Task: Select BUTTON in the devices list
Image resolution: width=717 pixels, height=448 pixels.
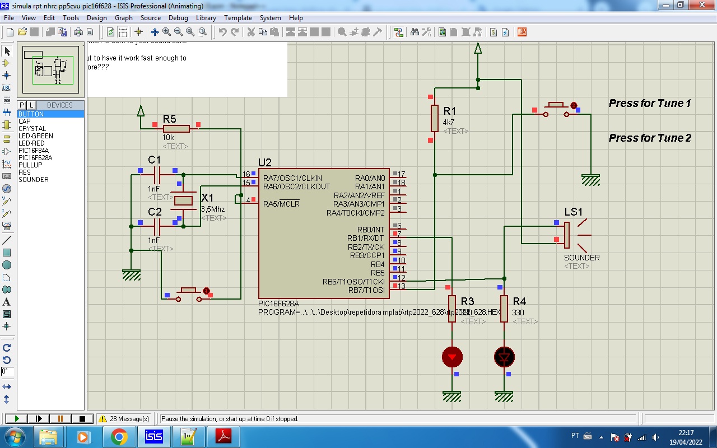Action: click(x=50, y=114)
